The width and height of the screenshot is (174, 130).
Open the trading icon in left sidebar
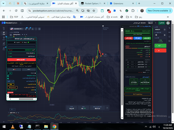[x=4, y=28]
